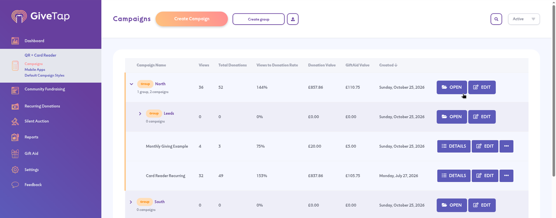Image resolution: width=556 pixels, height=218 pixels.
Task: Open the Community Fundraising icon
Action: tap(15, 91)
